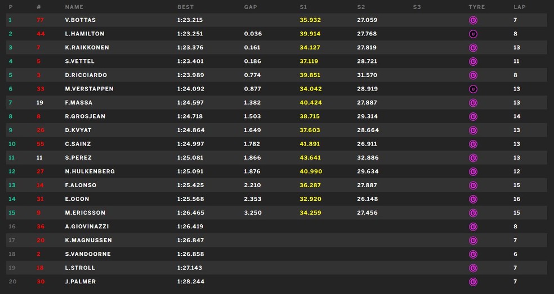
Task: Click the GAP column header
Action: 251,7
